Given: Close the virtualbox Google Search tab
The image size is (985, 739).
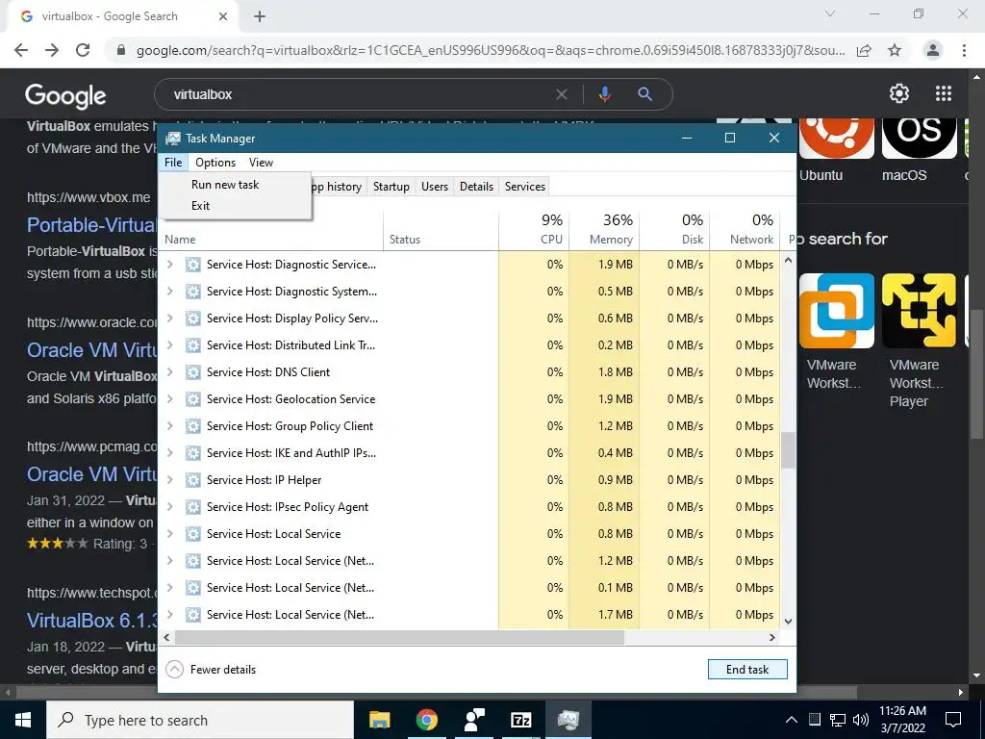Looking at the screenshot, I should [x=223, y=17].
